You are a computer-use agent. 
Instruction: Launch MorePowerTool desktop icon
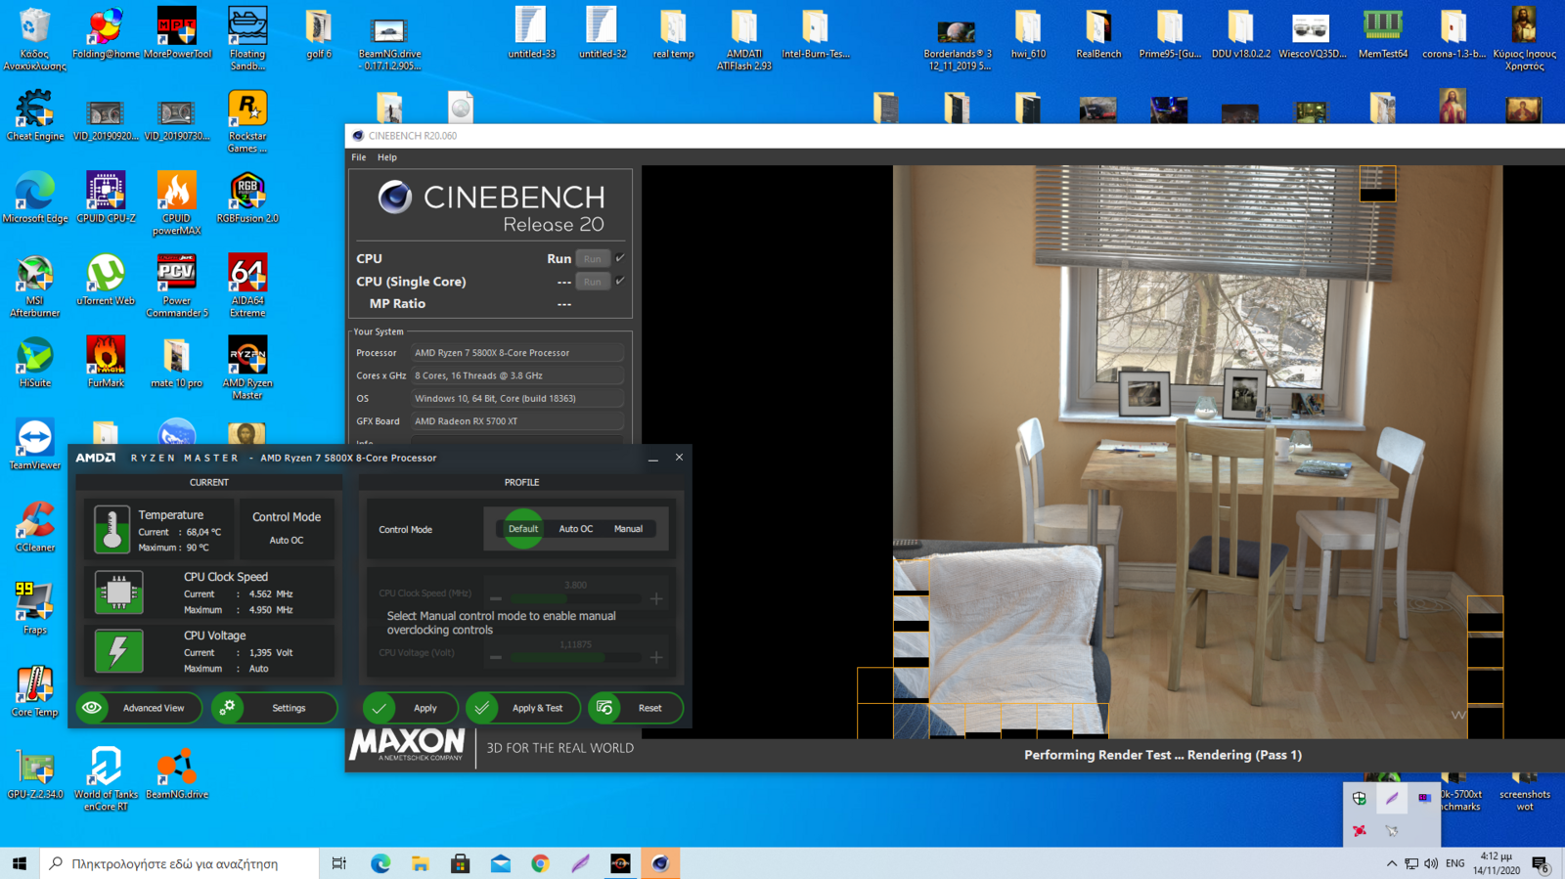pyautogui.click(x=177, y=34)
